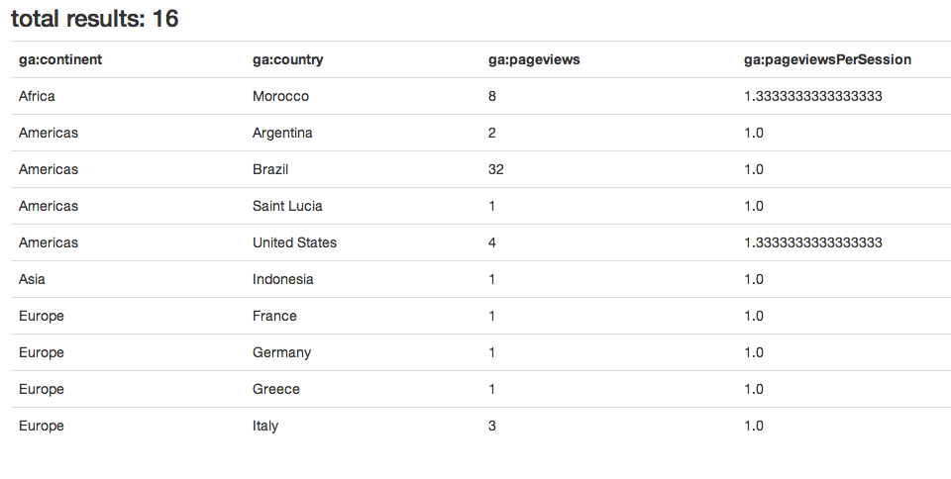
Task: Click the ga:country column header
Action: tap(287, 59)
